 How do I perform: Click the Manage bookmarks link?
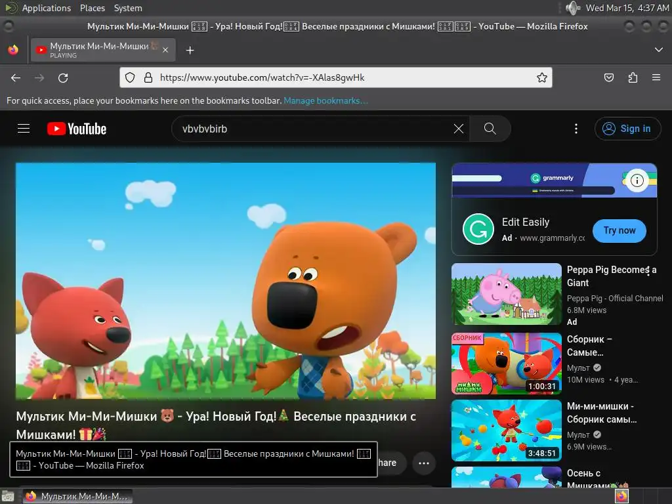tap(325, 100)
